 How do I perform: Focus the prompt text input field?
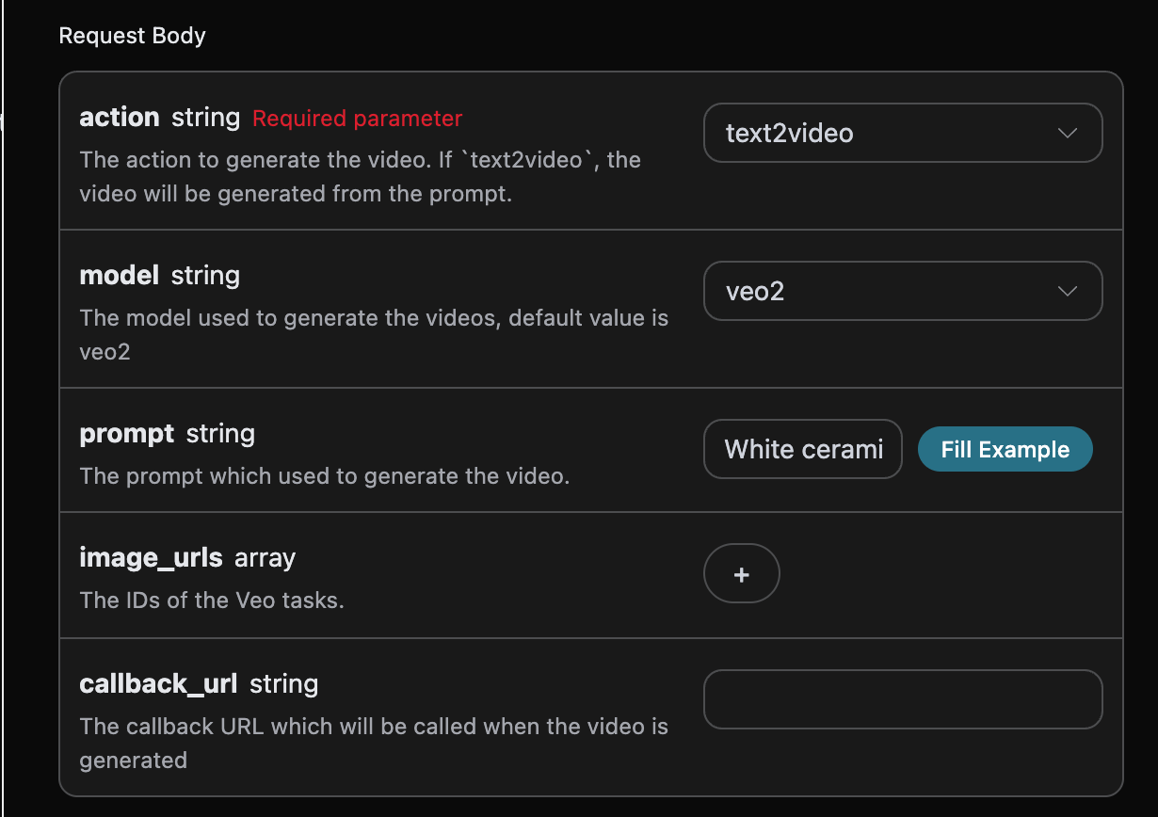[x=802, y=449]
